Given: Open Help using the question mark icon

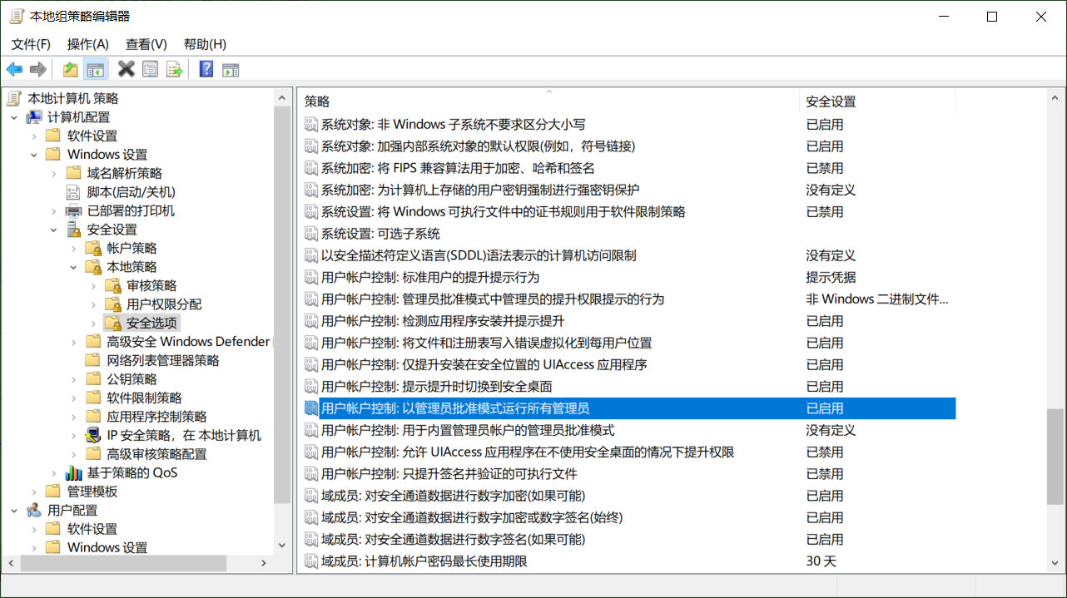Looking at the screenshot, I should (x=205, y=68).
